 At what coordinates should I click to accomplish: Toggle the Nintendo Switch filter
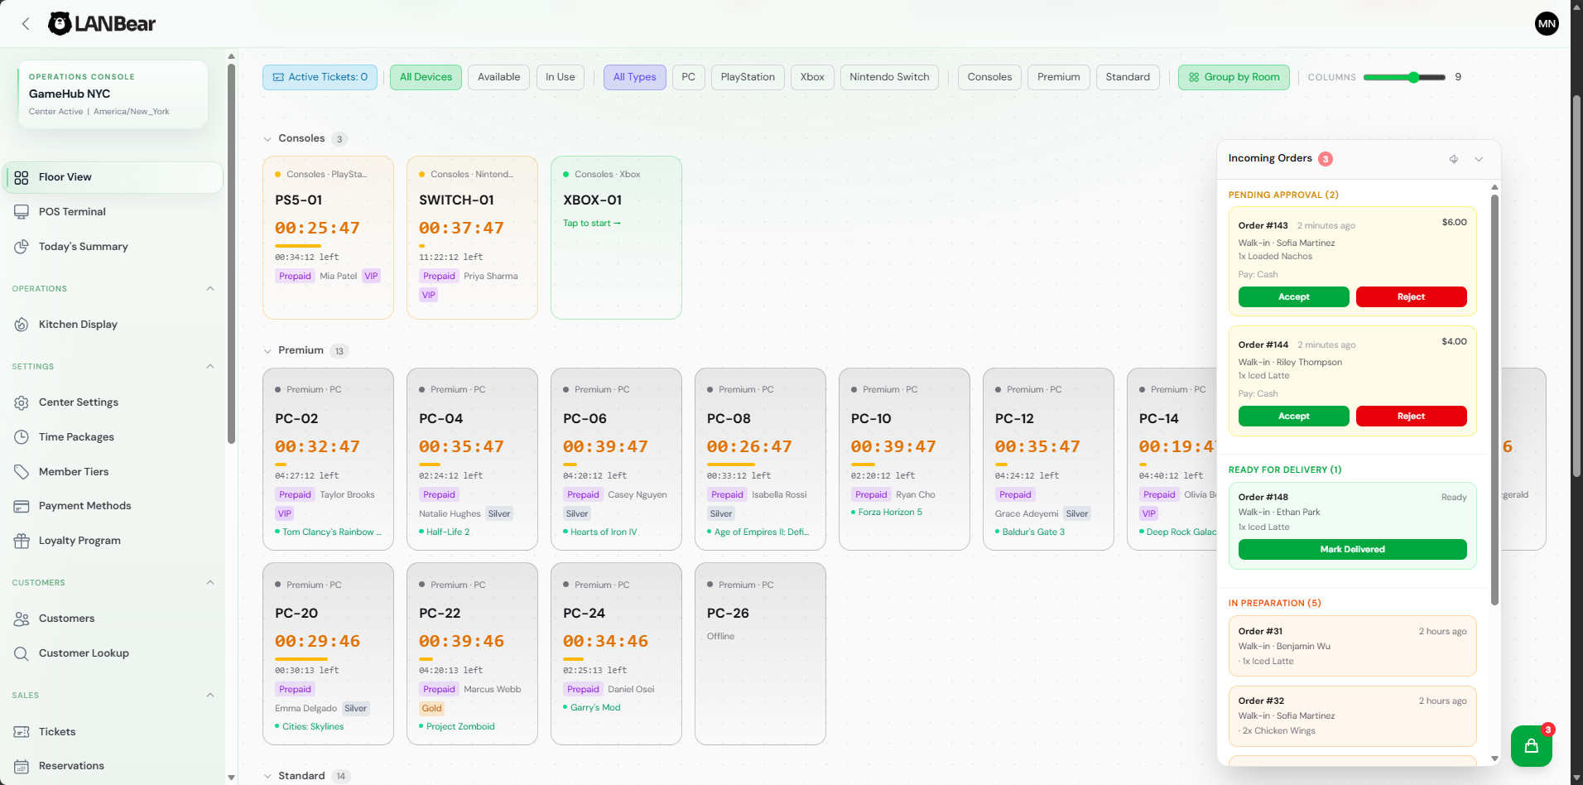tap(889, 77)
